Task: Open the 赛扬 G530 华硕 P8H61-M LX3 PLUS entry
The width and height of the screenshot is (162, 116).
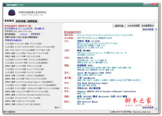Action: pos(26,79)
